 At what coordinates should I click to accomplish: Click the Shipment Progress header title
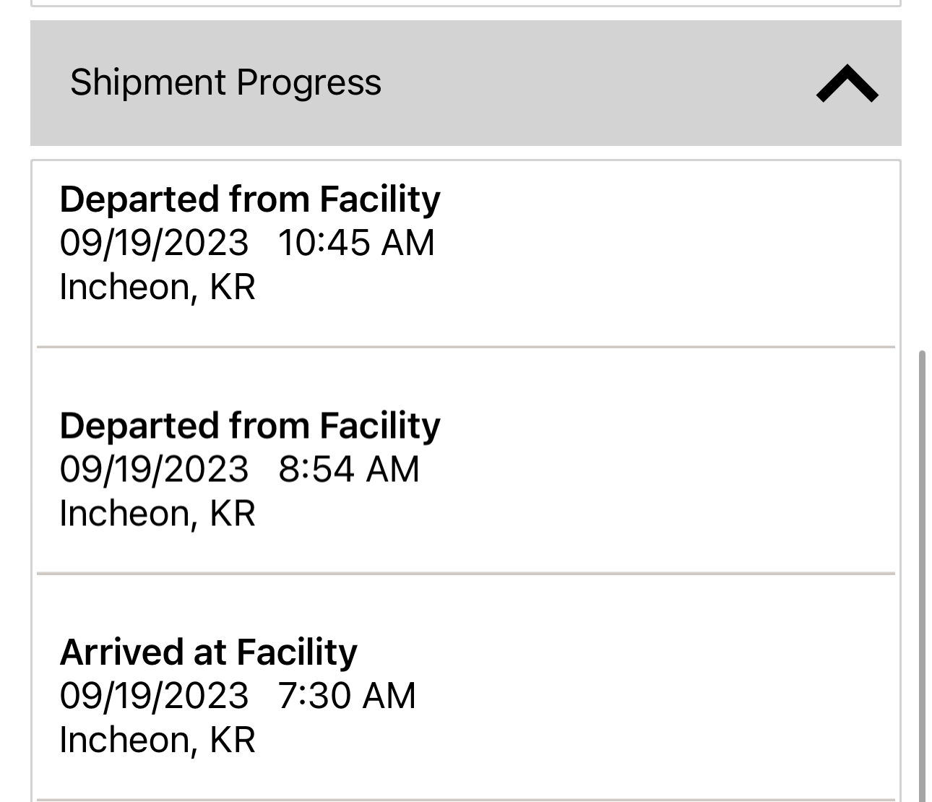click(x=225, y=82)
